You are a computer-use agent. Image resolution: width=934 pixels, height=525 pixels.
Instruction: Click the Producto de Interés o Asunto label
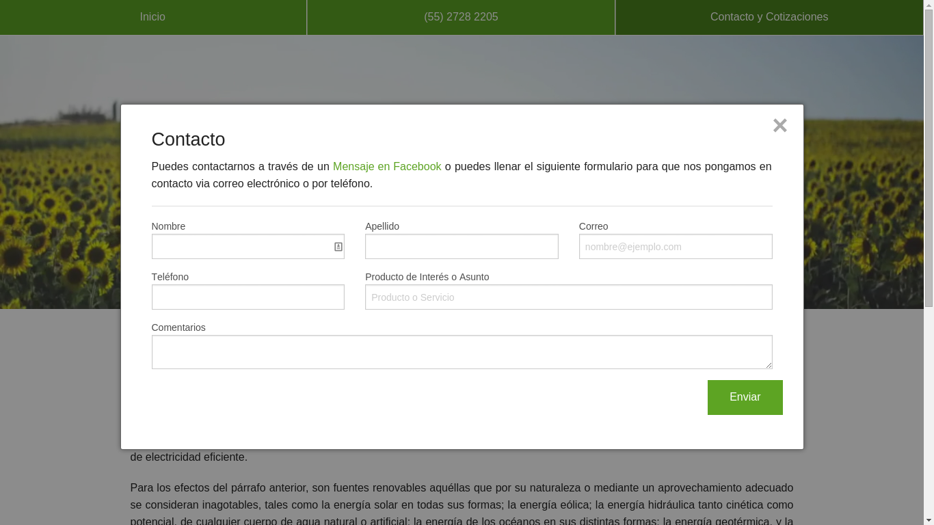click(427, 277)
